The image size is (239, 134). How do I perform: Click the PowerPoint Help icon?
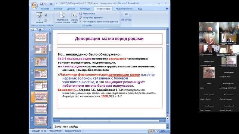167,9
